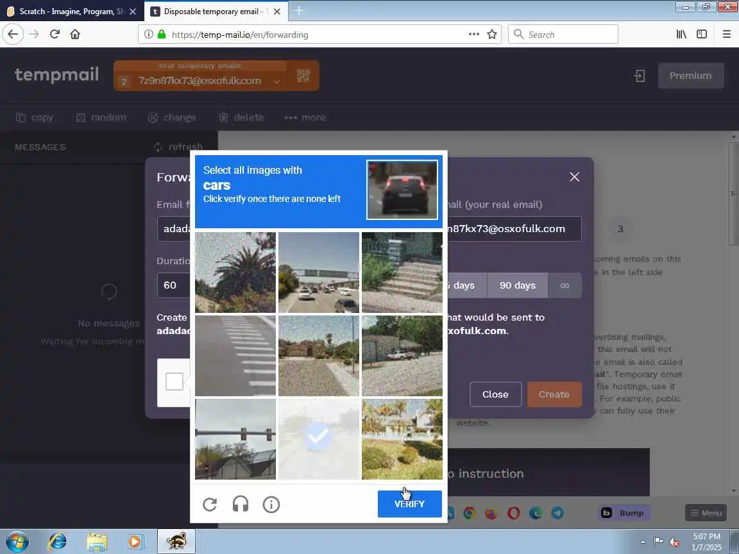Click the email forwarding name input field
The width and height of the screenshot is (739, 554).
174,229
